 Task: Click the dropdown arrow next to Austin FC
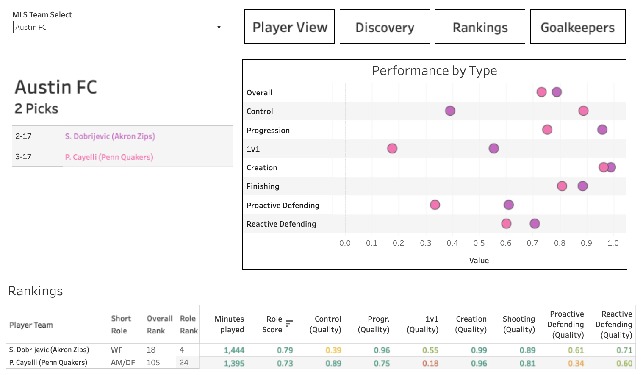pyautogui.click(x=219, y=27)
